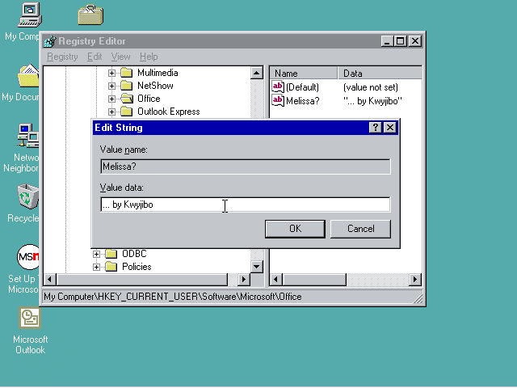The width and height of the screenshot is (517, 388).
Task: Select the Outlook Express key label
Action: [169, 112]
